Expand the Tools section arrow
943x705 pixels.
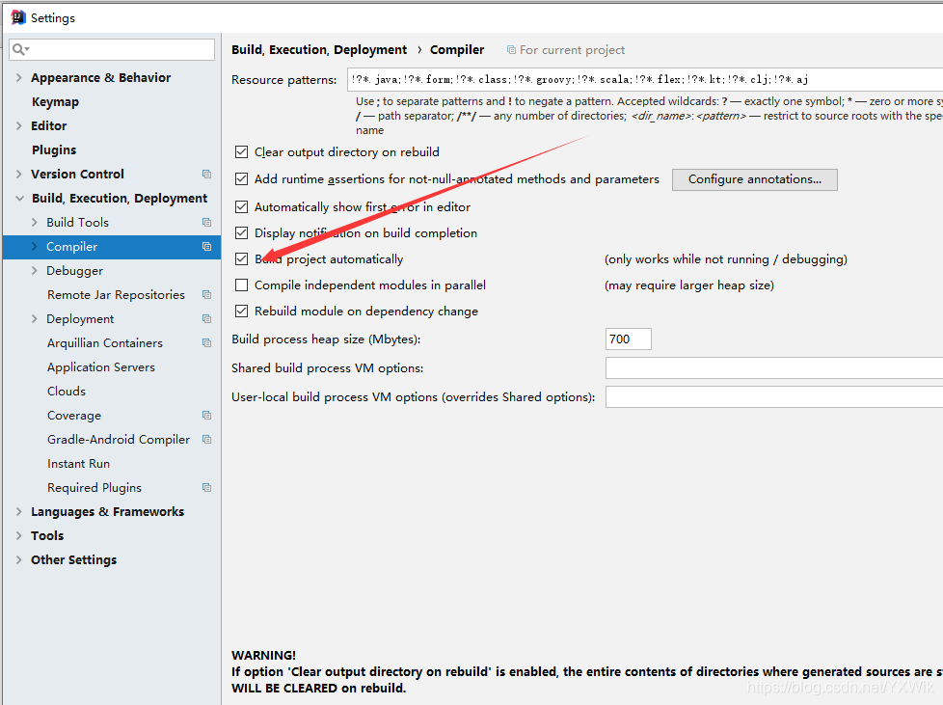[18, 535]
